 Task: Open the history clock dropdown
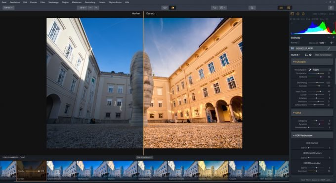223,8
